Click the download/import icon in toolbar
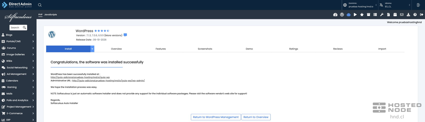The width and height of the screenshot is (425, 122). (408, 15)
